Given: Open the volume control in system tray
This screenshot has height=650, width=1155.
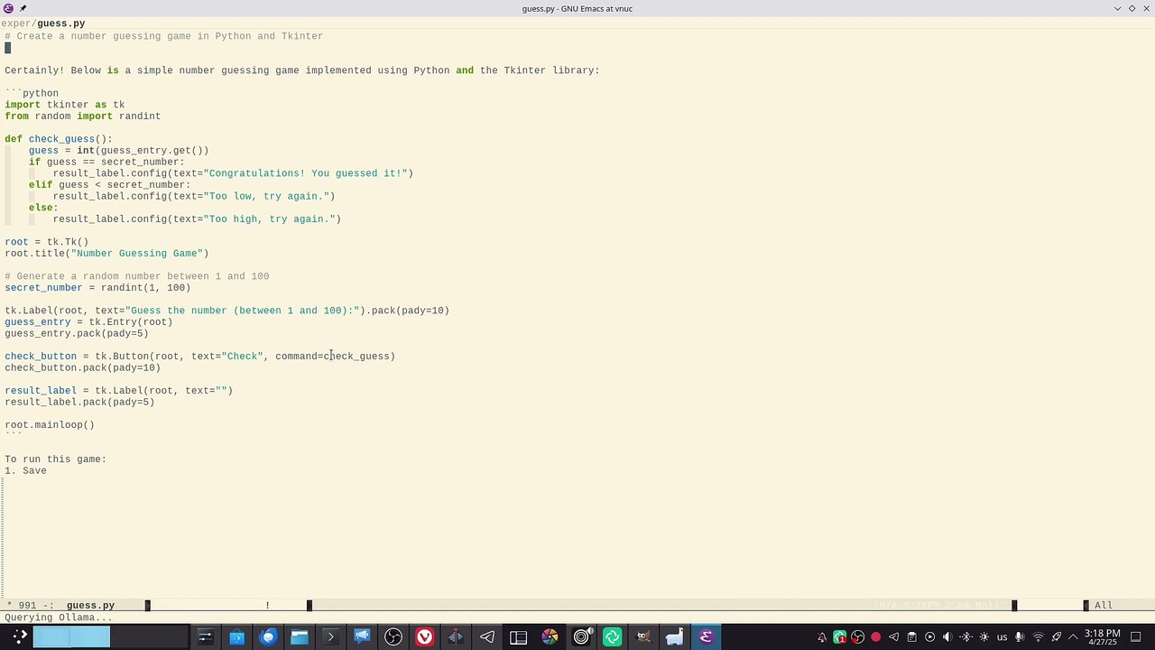Looking at the screenshot, I should click(x=947, y=637).
